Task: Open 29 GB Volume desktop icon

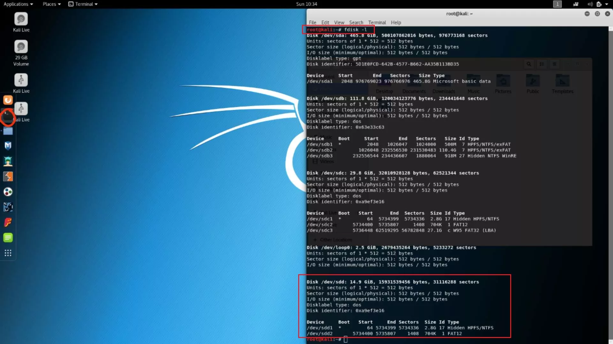Action: (x=21, y=47)
